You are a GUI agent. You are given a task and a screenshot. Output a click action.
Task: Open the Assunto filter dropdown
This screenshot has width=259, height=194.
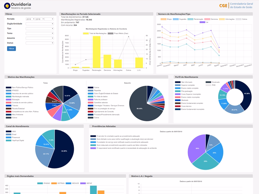(x=39, y=38)
